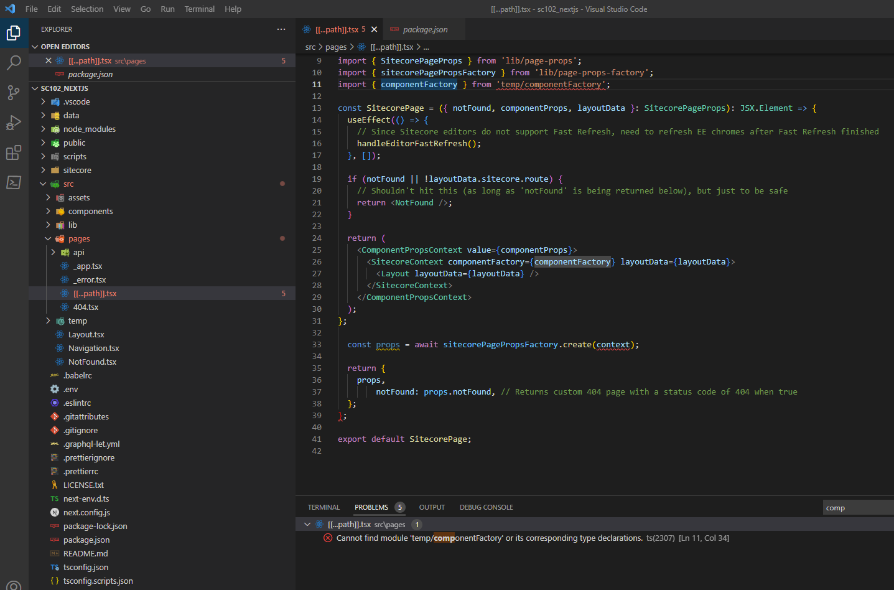Image resolution: width=894 pixels, height=590 pixels.
Task: Click the 'temp/componentFactory' import string
Action: (x=551, y=84)
